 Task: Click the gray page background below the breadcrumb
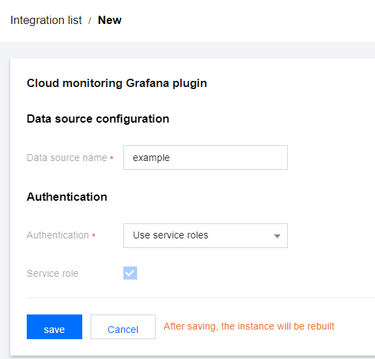click(188, 50)
